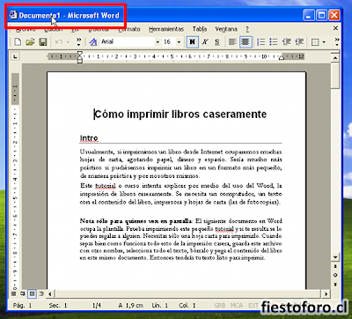The width and height of the screenshot is (352, 319).
Task: Open the Herramientas menu
Action: click(166, 29)
